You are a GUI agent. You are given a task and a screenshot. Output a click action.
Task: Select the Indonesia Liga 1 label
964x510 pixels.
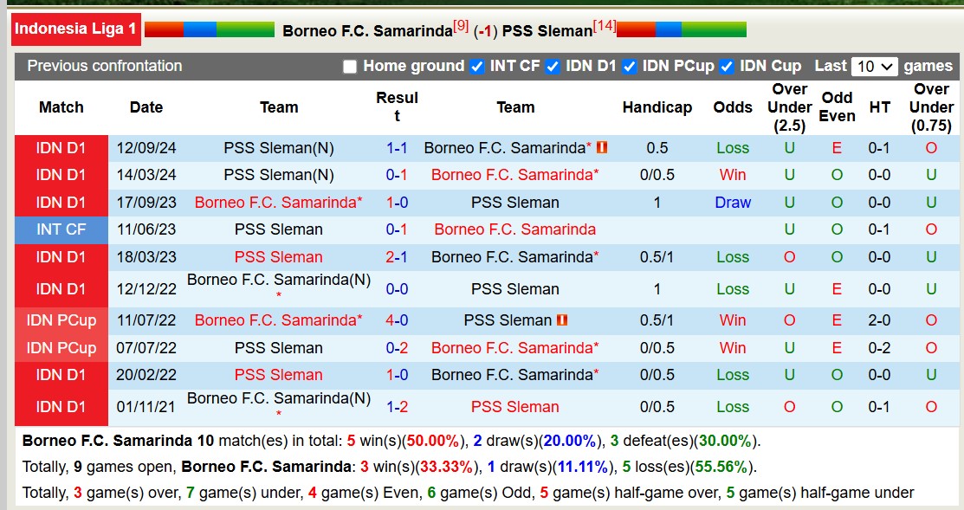[x=75, y=29]
